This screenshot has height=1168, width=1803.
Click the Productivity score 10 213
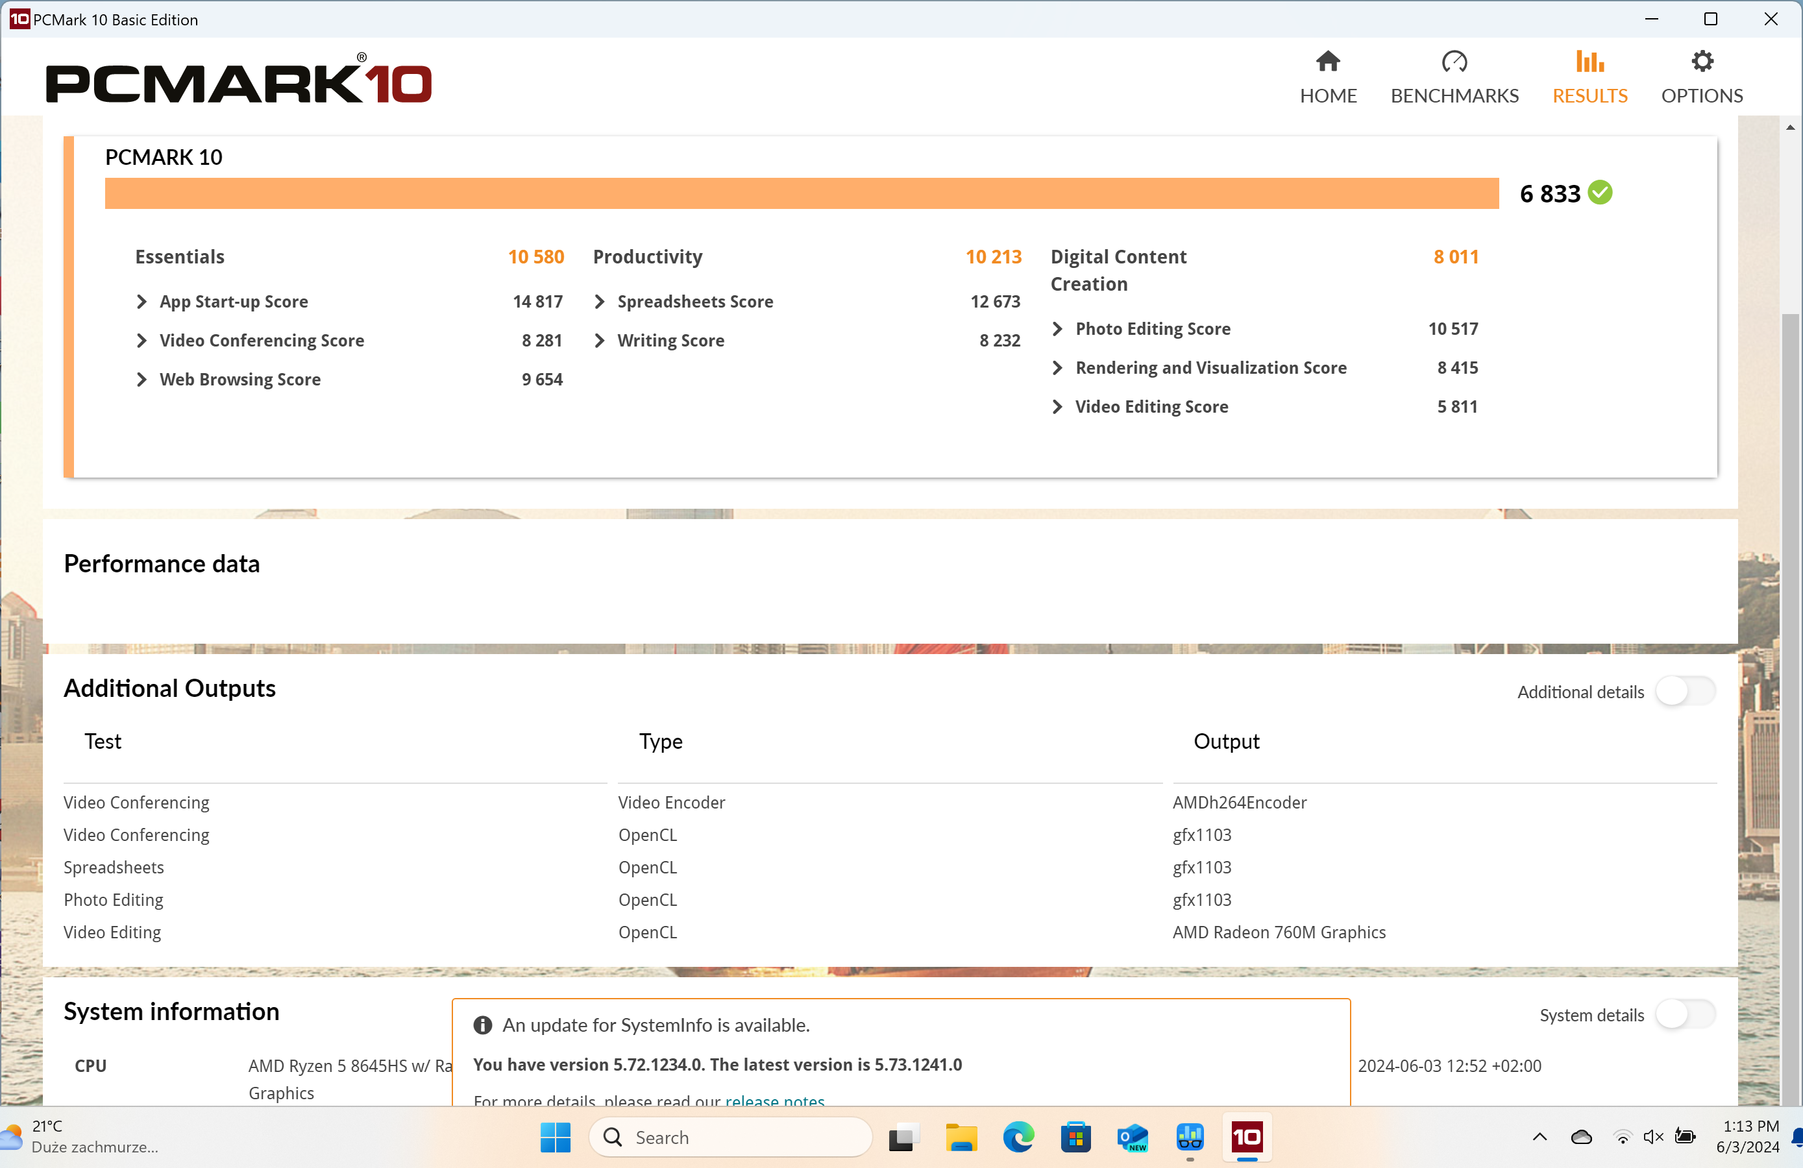[x=993, y=257]
